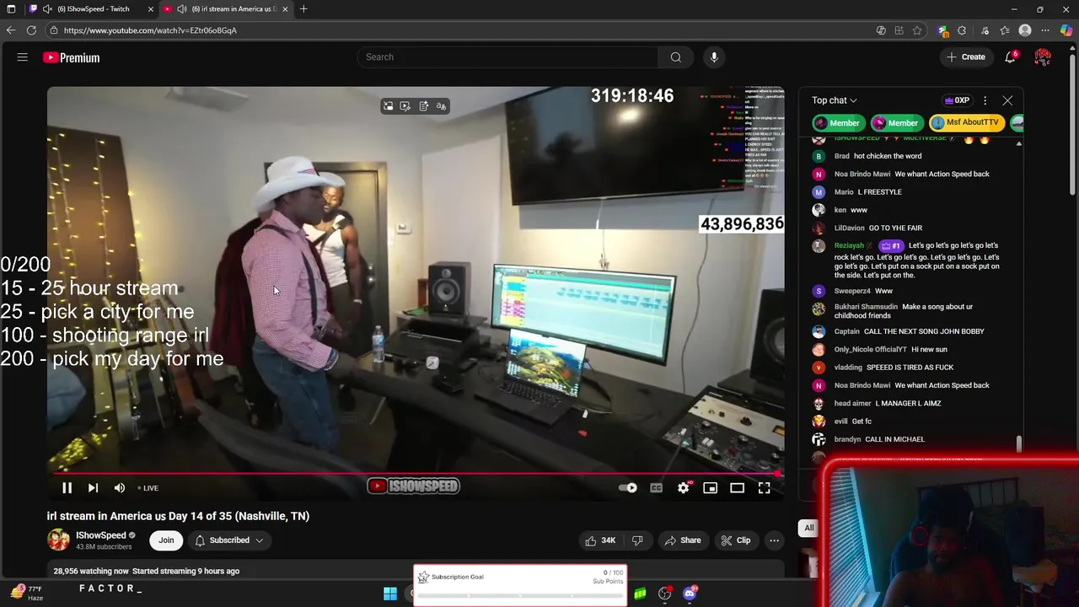The width and height of the screenshot is (1079, 607).
Task: Open the first overlay icon atop video
Action: point(388,106)
